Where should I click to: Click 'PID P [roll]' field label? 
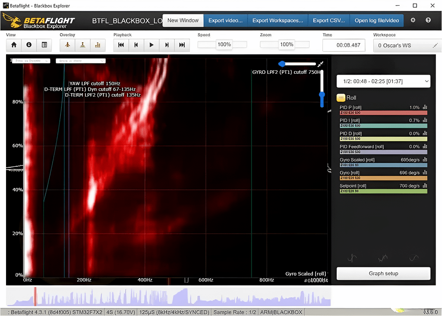pyautogui.click(x=350, y=107)
